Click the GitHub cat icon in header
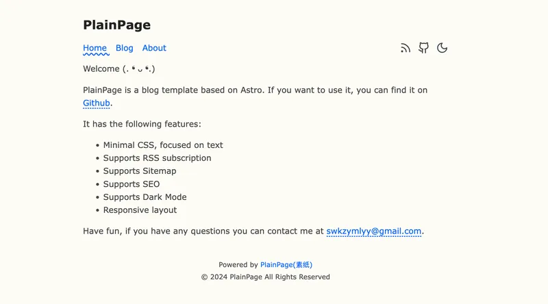 [424, 48]
